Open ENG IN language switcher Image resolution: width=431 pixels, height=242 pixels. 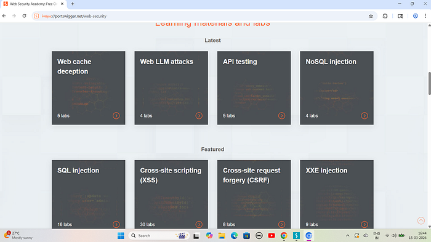click(377, 236)
